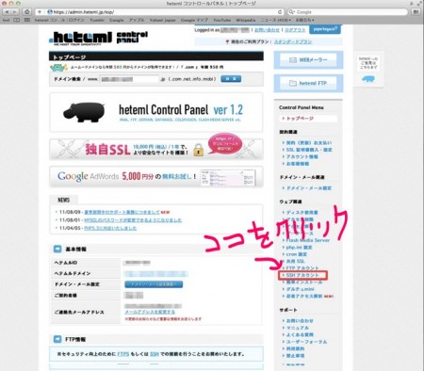The image size is (424, 371).
Task: Open the home page icon in toolbar
Action: 27,12
